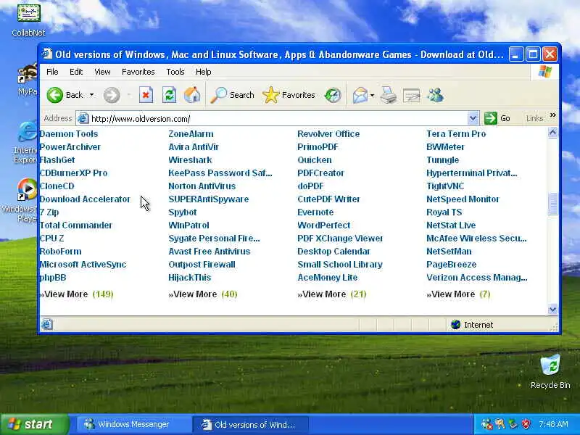
Task: Open the Windows Start menu
Action: 35,424
